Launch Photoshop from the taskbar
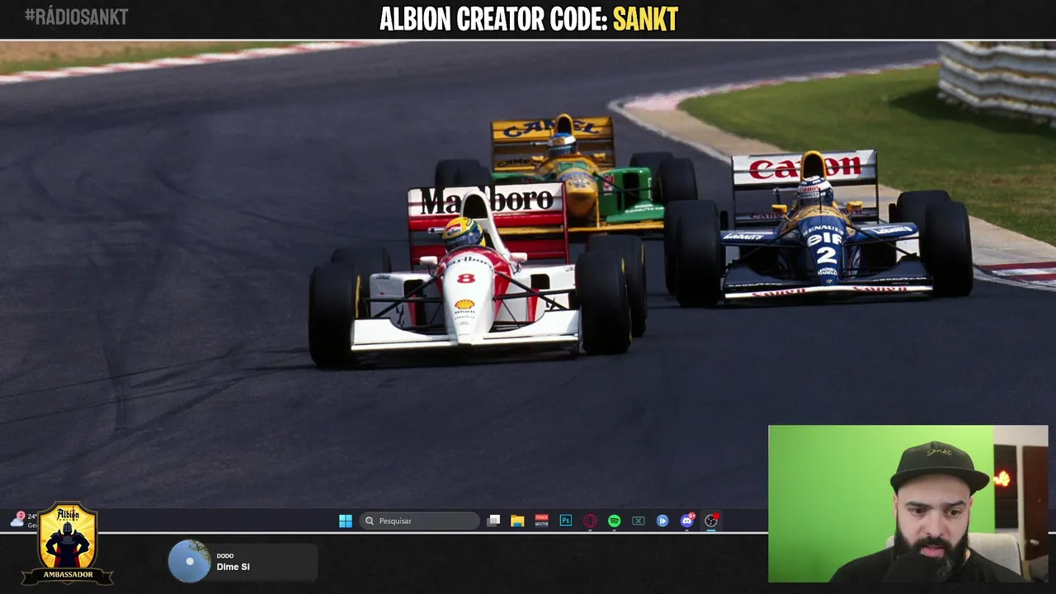Screen dimensions: 1056x594 click(566, 521)
